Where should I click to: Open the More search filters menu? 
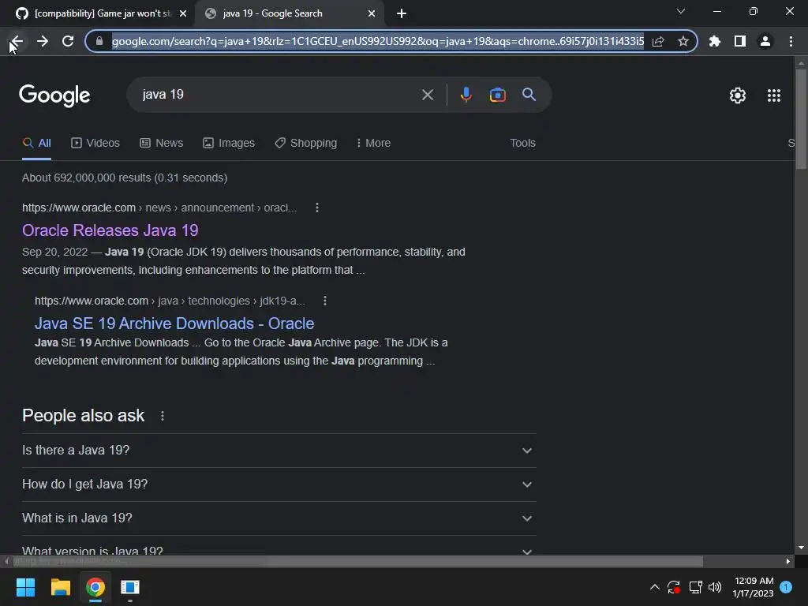tap(373, 144)
